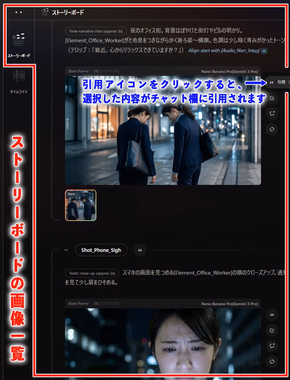Click the テロップ caption line text
This screenshot has width=290, height=380.
(126, 51)
